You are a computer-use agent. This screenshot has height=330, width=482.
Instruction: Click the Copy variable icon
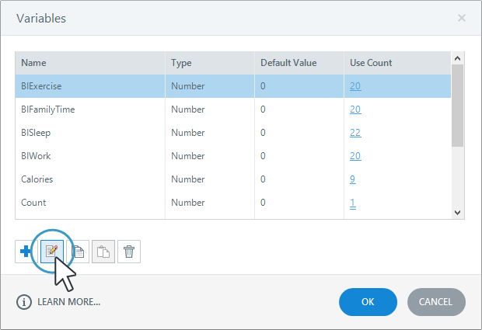point(79,252)
